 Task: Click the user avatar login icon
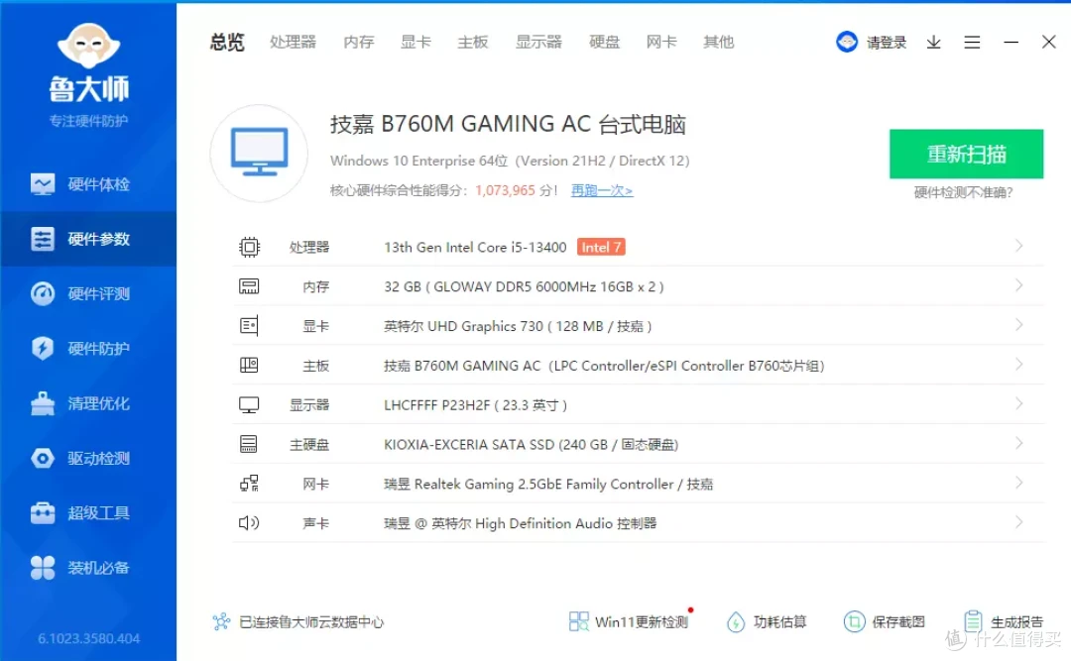point(847,42)
